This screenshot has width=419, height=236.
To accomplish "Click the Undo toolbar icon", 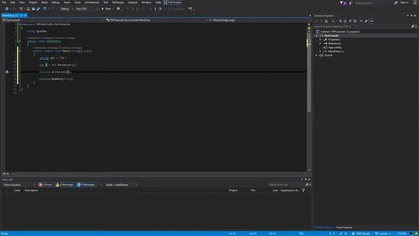I will click(45, 9).
